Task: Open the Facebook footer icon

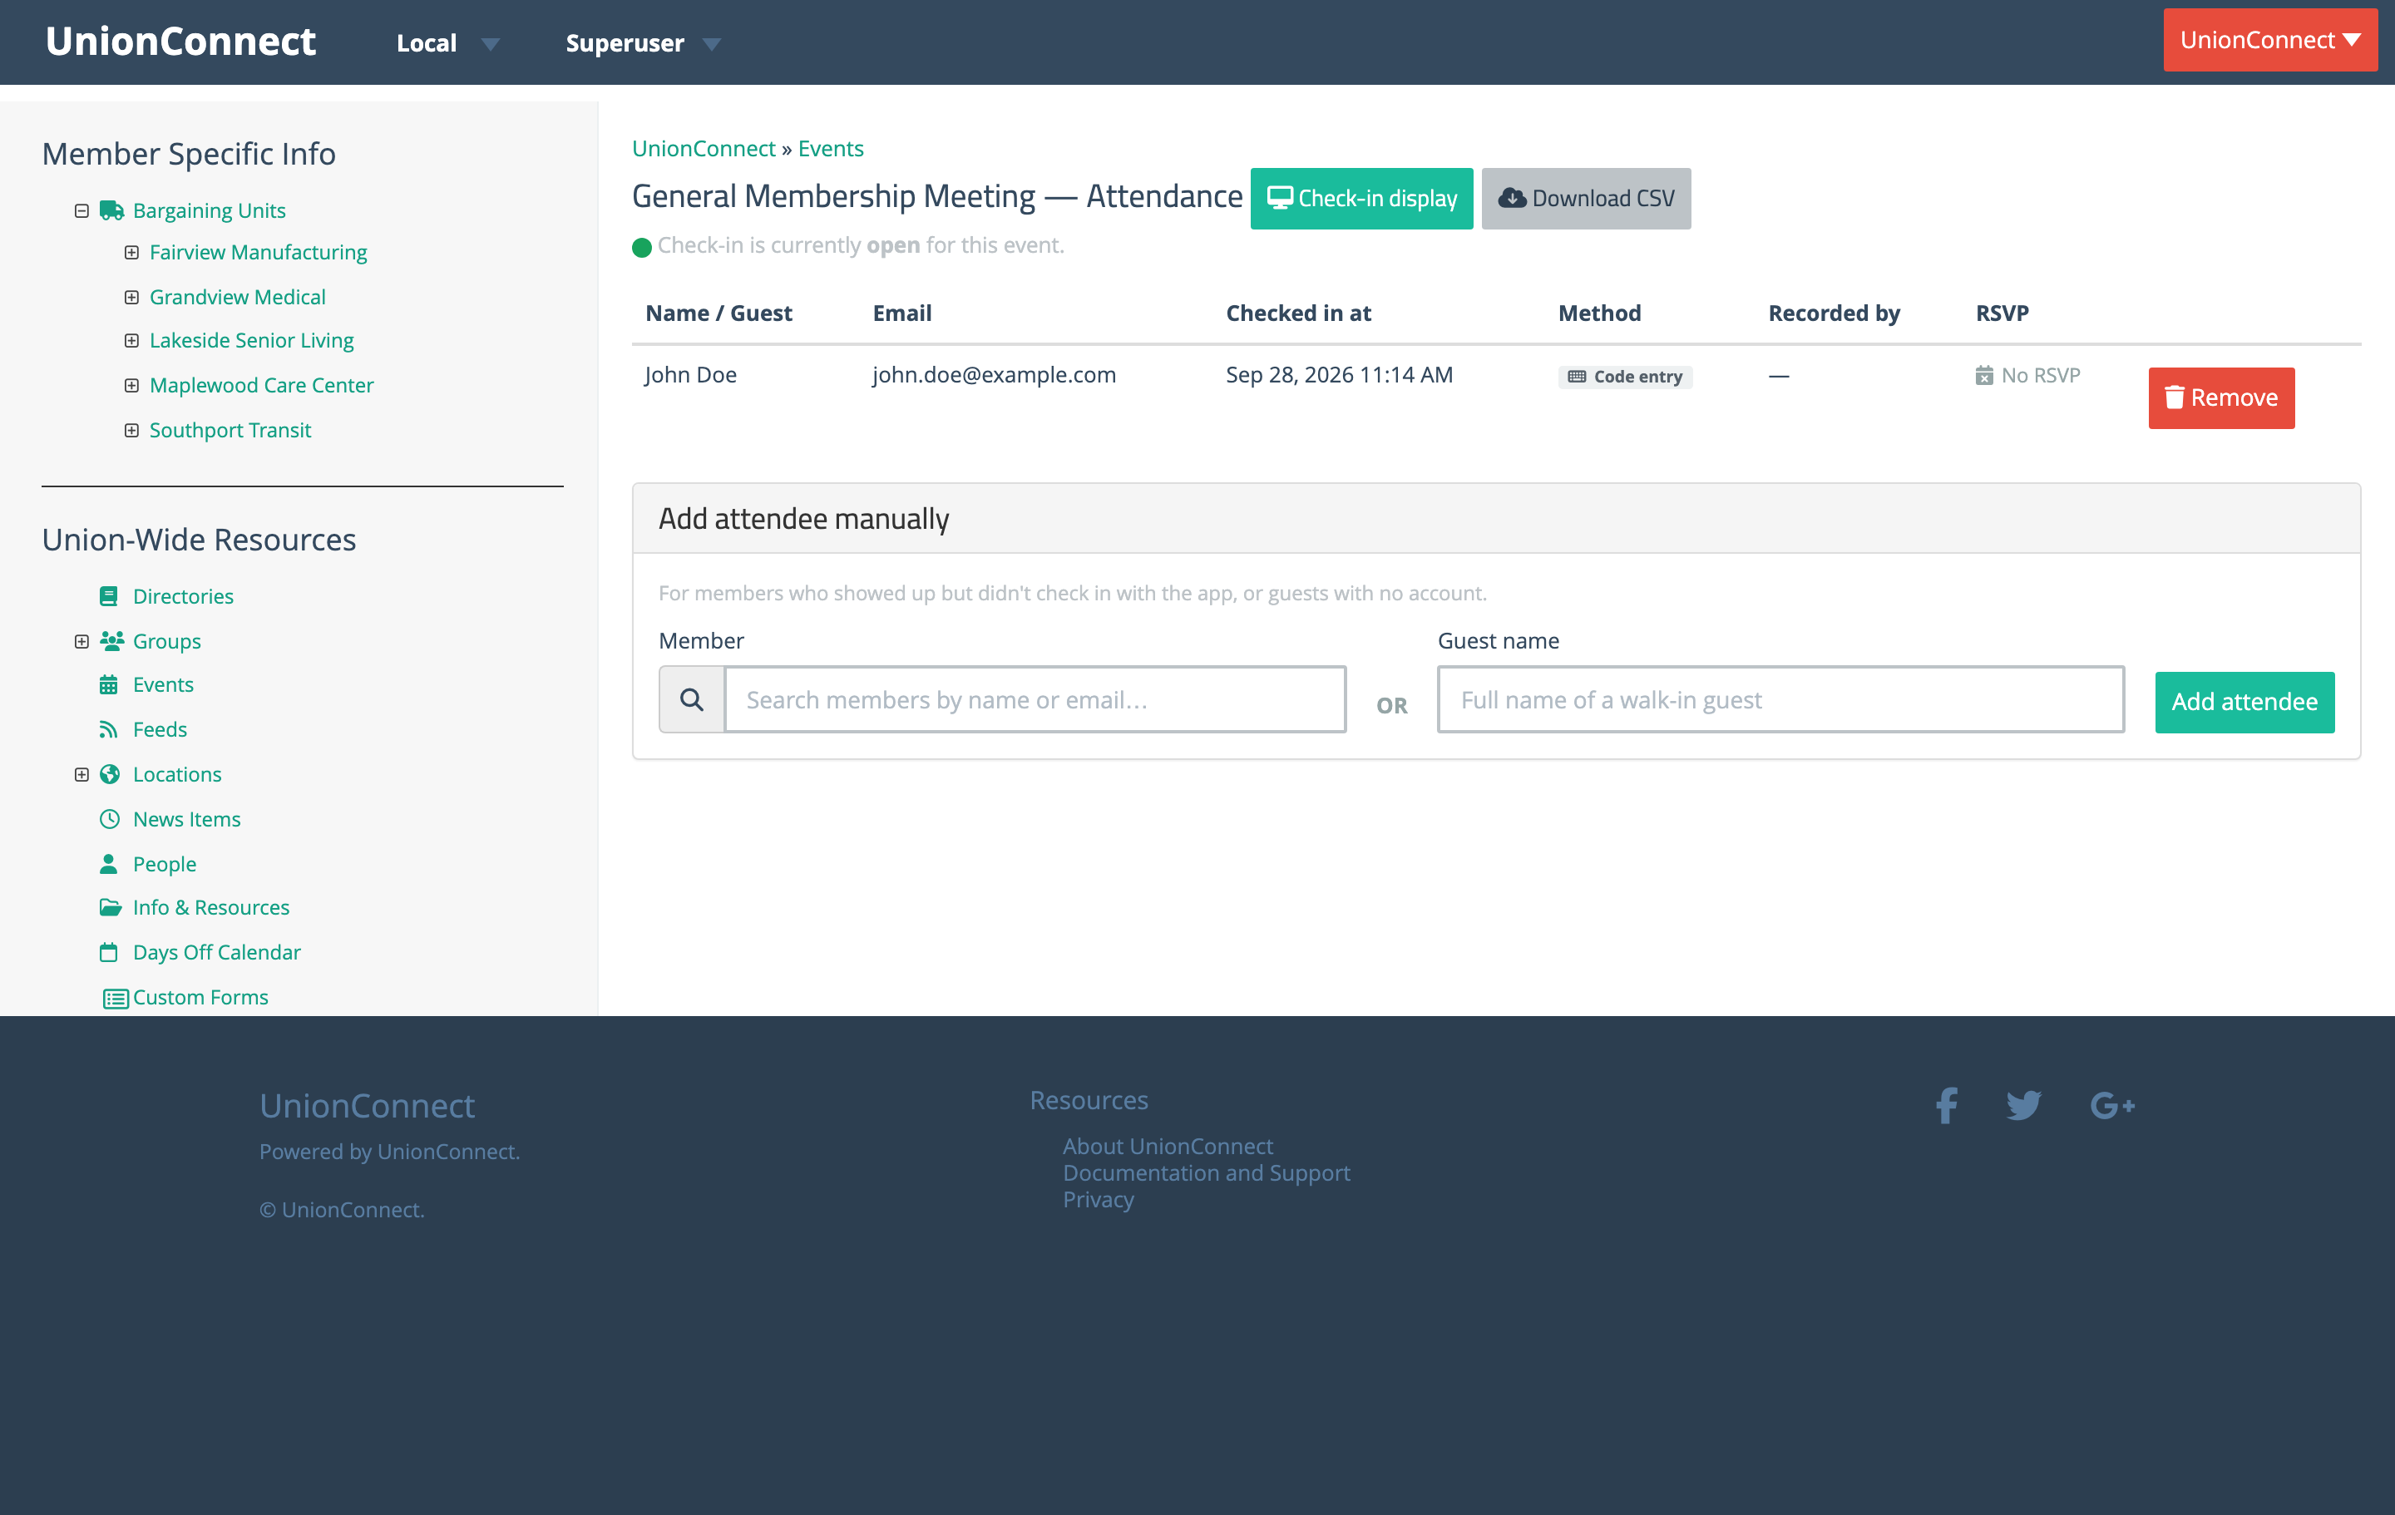Action: pyautogui.click(x=1947, y=1105)
